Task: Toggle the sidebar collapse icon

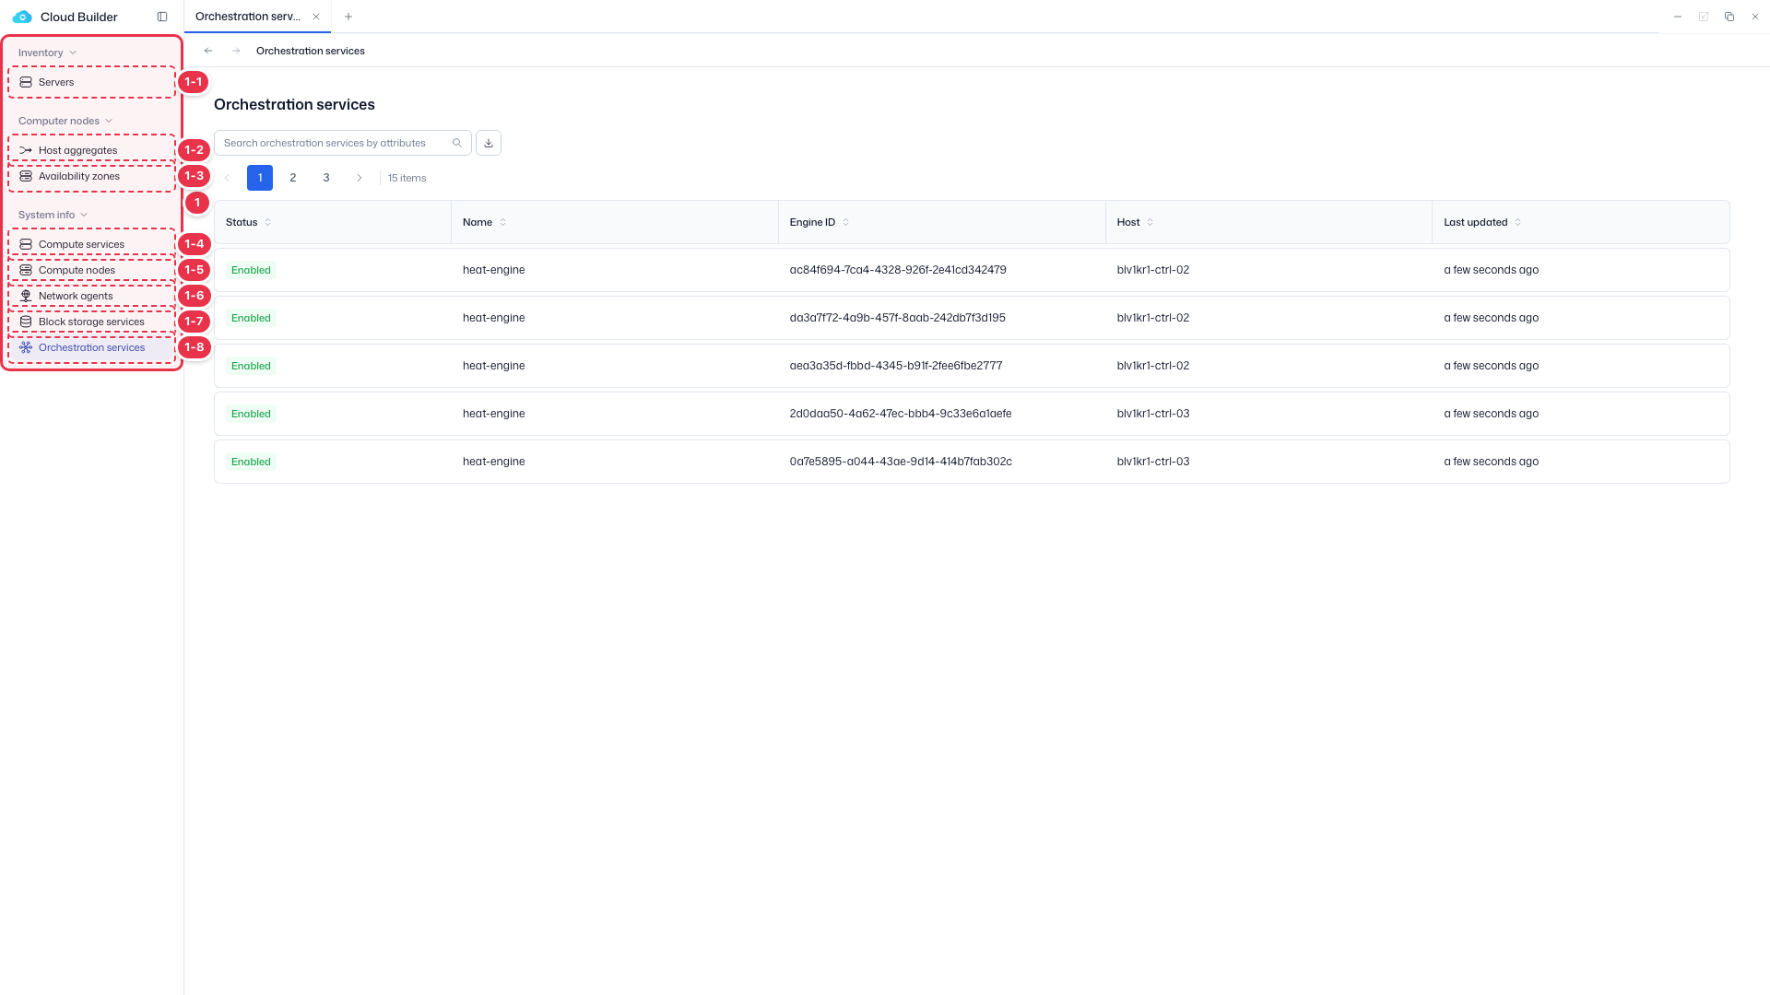Action: [162, 17]
